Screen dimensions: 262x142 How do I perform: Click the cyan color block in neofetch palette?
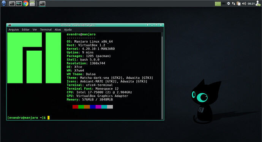[x=104, y=107]
